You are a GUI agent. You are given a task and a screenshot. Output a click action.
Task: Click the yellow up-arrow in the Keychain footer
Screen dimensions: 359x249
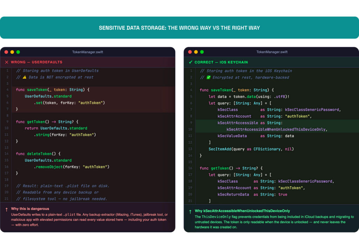tap(189, 212)
